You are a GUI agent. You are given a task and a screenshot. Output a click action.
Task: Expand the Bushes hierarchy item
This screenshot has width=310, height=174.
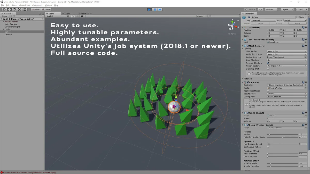[x=4, y=29]
